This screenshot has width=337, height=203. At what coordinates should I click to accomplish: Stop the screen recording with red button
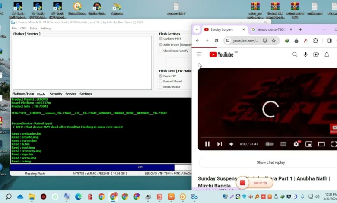tap(242, 183)
